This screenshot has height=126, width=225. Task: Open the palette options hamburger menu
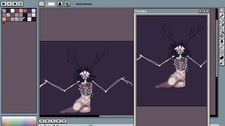coord(20,3)
